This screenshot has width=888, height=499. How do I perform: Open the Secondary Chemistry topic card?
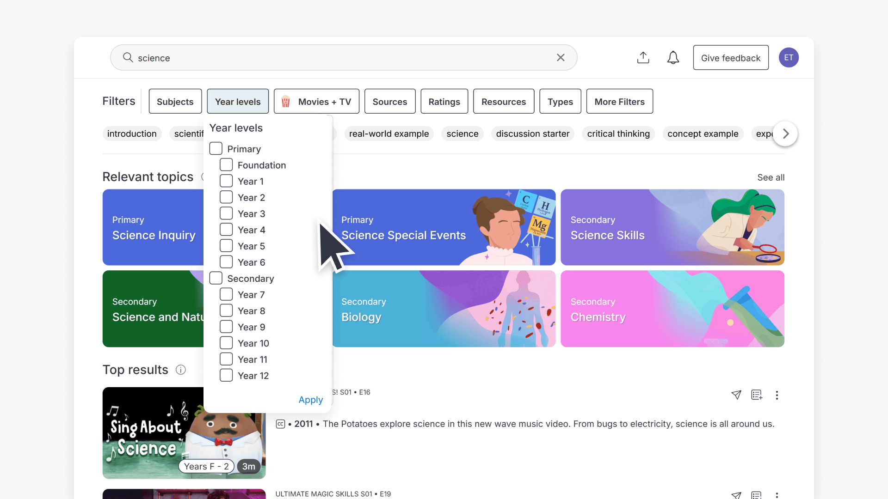tap(672, 309)
